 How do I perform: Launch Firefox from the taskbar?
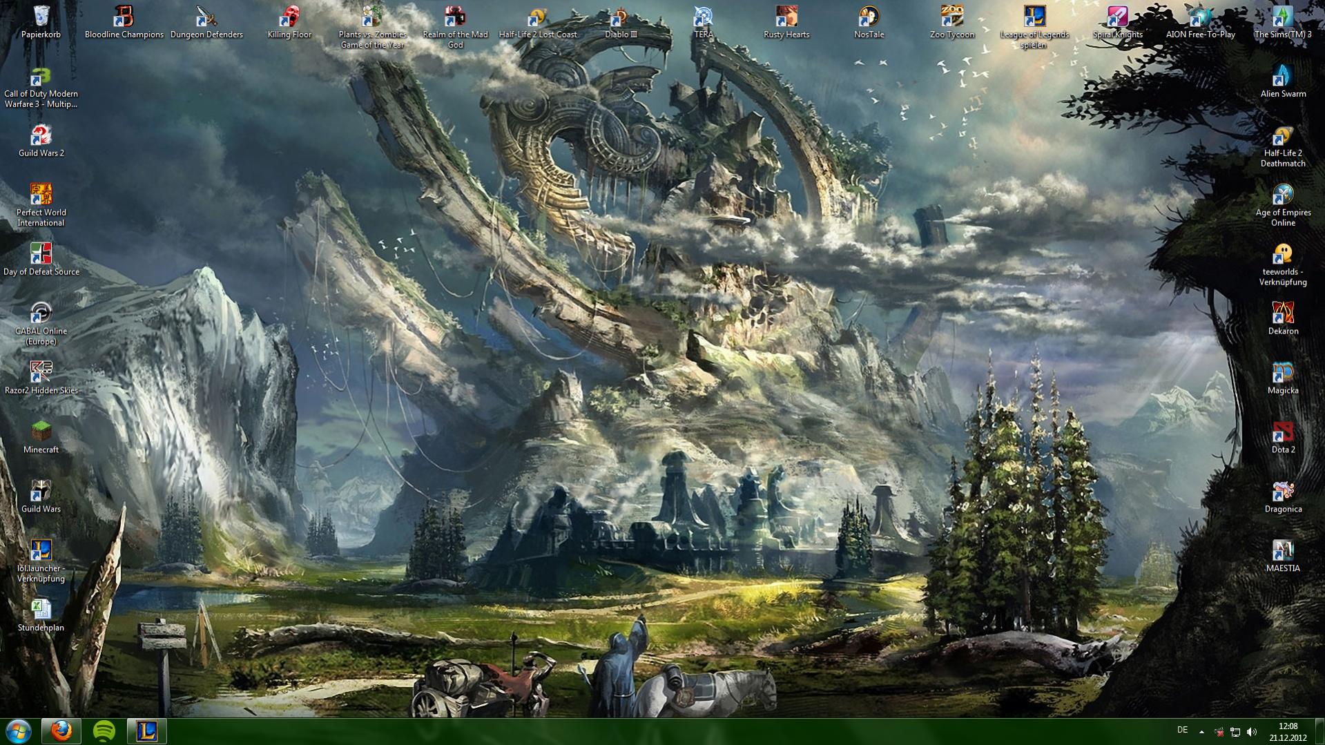pyautogui.click(x=61, y=731)
